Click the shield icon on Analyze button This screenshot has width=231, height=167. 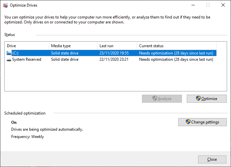pyautogui.click(x=155, y=98)
